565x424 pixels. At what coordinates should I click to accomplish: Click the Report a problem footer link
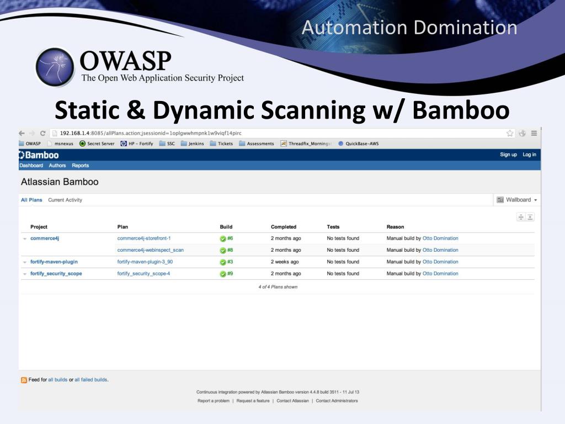pos(214,401)
